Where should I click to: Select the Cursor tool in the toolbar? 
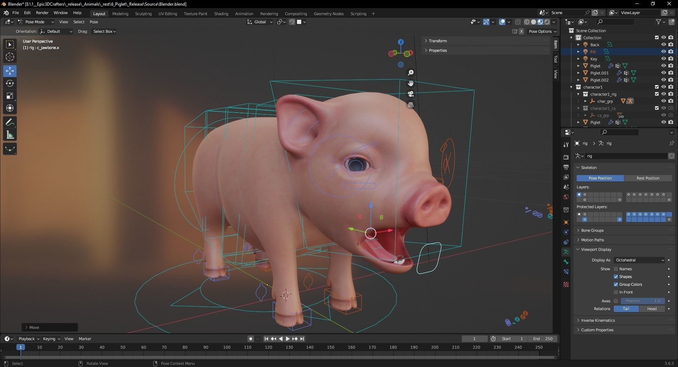click(10, 57)
